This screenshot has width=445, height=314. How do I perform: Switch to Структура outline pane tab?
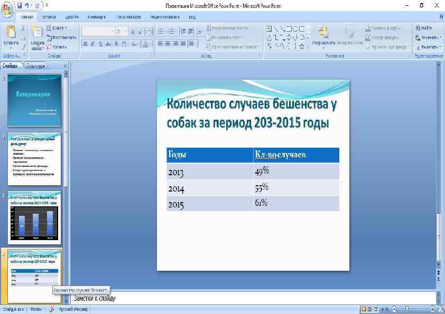click(36, 66)
